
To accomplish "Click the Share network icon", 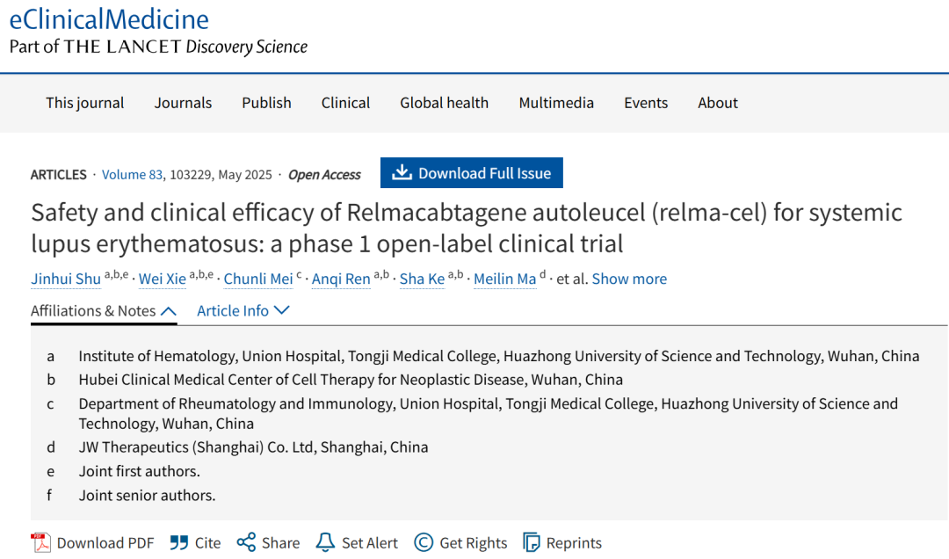I will coord(246,542).
